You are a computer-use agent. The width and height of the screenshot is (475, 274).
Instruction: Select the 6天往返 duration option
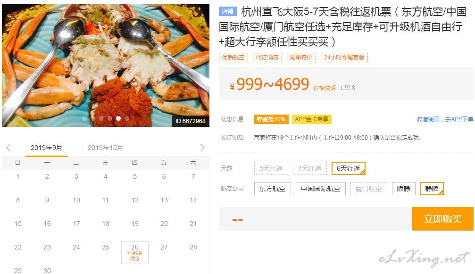click(x=349, y=168)
